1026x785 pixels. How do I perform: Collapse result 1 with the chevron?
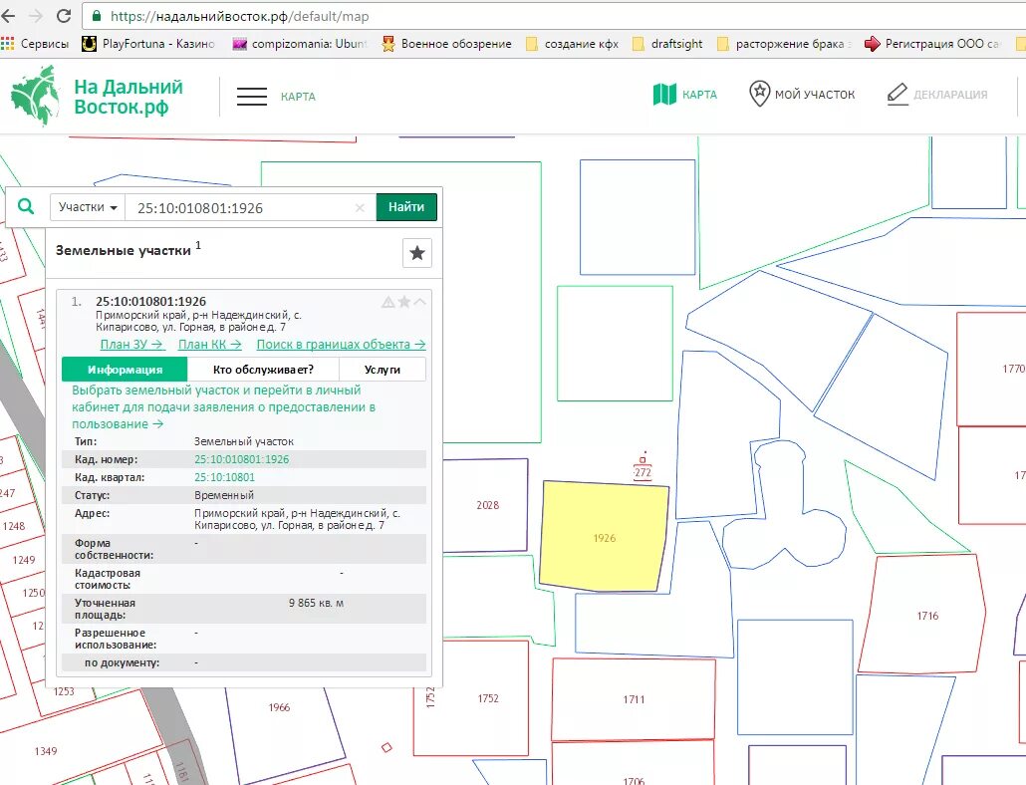tap(420, 302)
